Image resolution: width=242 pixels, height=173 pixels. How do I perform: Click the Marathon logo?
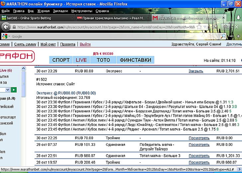pyautogui.click(x=17, y=56)
